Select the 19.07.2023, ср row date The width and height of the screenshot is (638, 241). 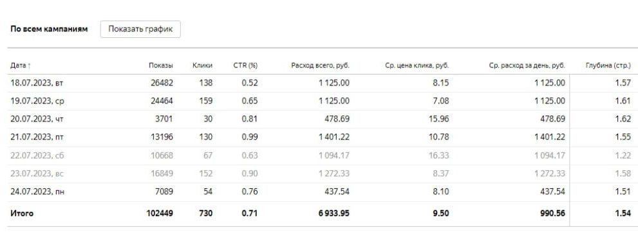pos(37,101)
